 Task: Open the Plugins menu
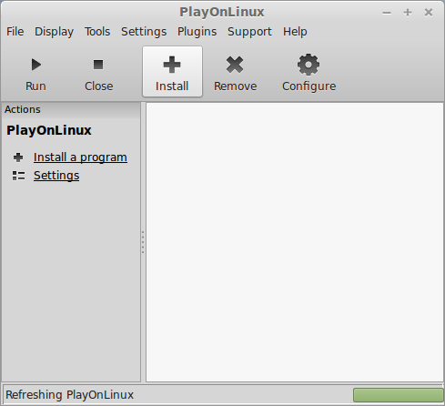(x=197, y=32)
